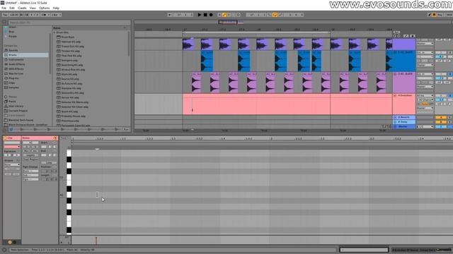Viewport: 453px width, 254px height.
Task: Open the Instruments category
Action: click(16, 59)
